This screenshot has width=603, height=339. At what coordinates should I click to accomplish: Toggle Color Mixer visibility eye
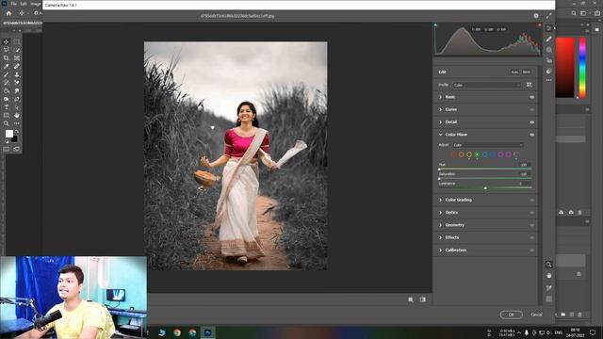pyautogui.click(x=531, y=135)
